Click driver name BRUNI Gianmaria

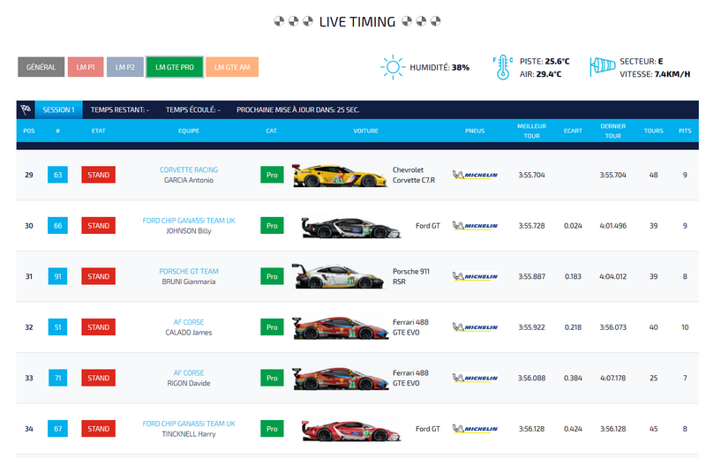189,282
